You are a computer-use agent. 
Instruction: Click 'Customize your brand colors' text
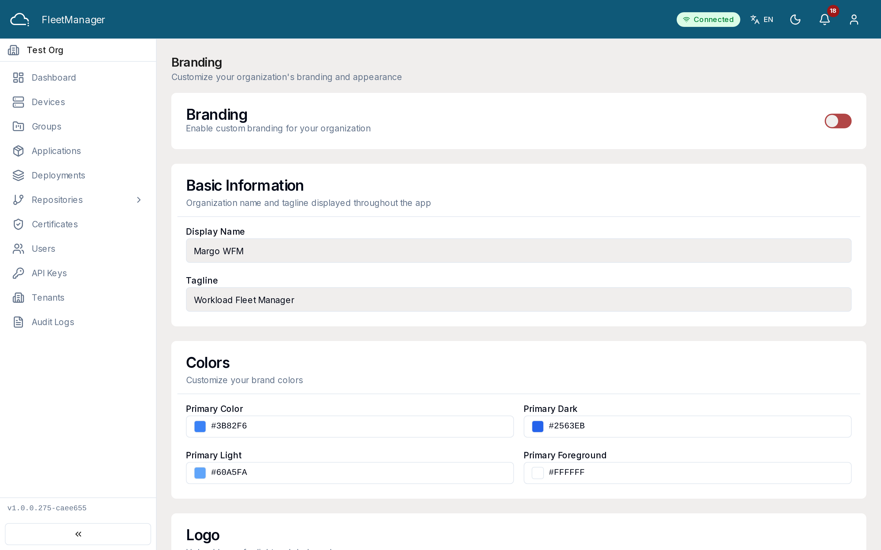[x=244, y=380]
